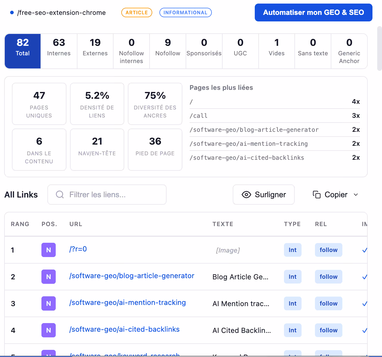Image resolution: width=382 pixels, height=357 pixels.
Task: Focus the Filtrer les liens input field
Action: point(107,195)
